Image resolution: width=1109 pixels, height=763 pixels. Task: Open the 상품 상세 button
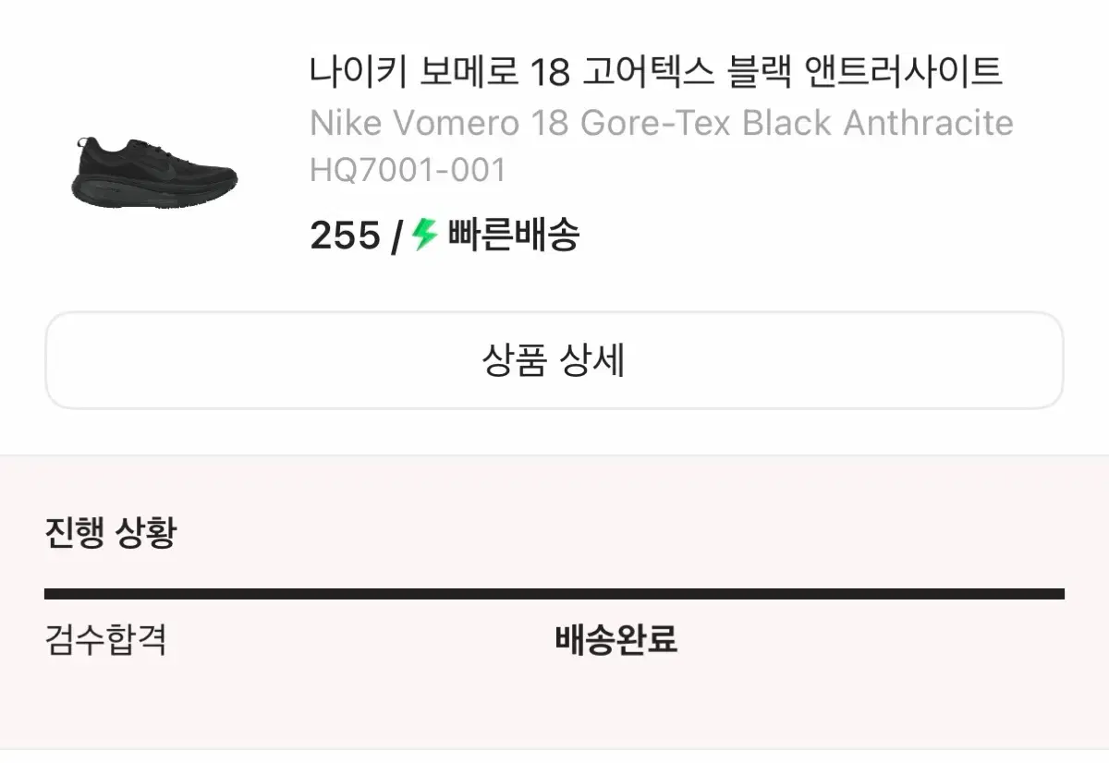(554, 360)
